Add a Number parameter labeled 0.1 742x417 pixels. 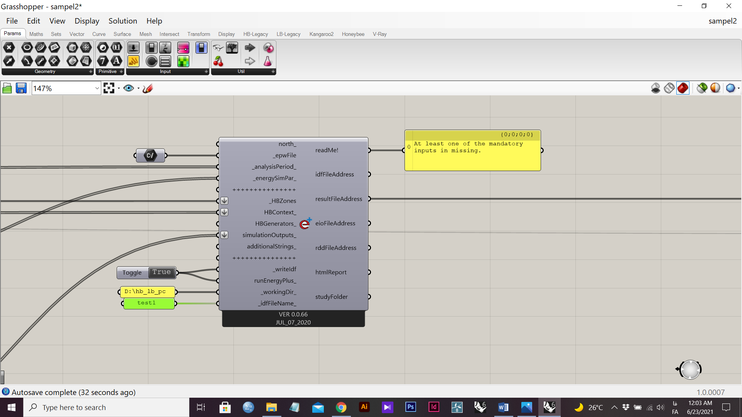tap(116, 48)
